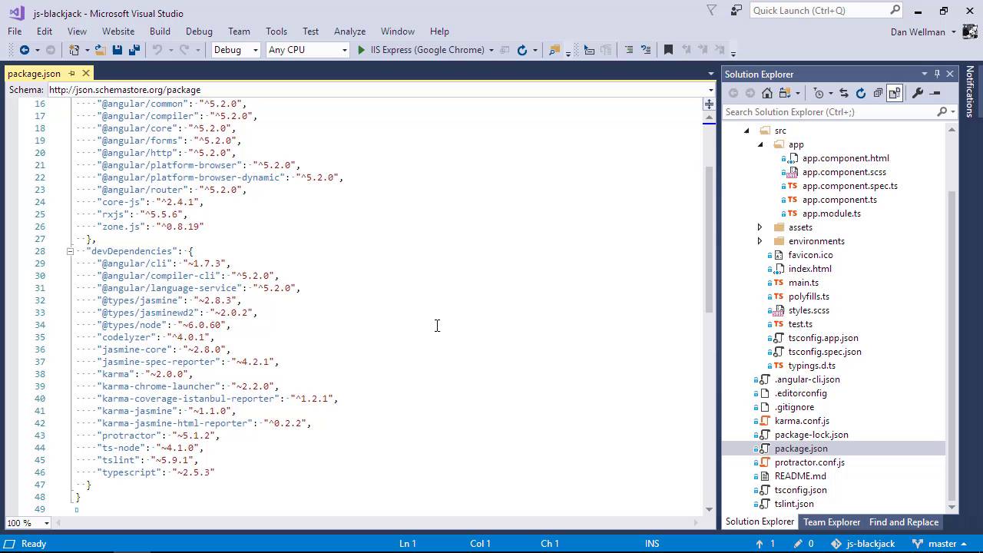Collapse the devDependencies block in editor
Image resolution: width=983 pixels, height=553 pixels.
70,251
